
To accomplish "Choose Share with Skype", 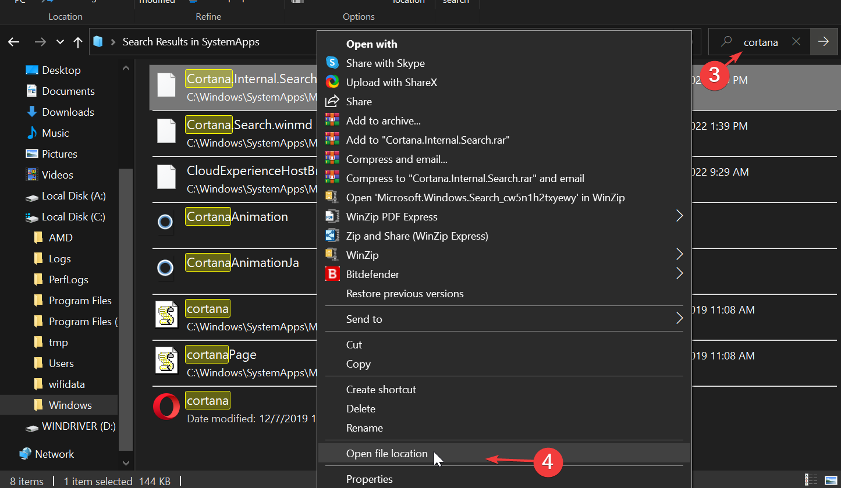I will click(x=385, y=63).
